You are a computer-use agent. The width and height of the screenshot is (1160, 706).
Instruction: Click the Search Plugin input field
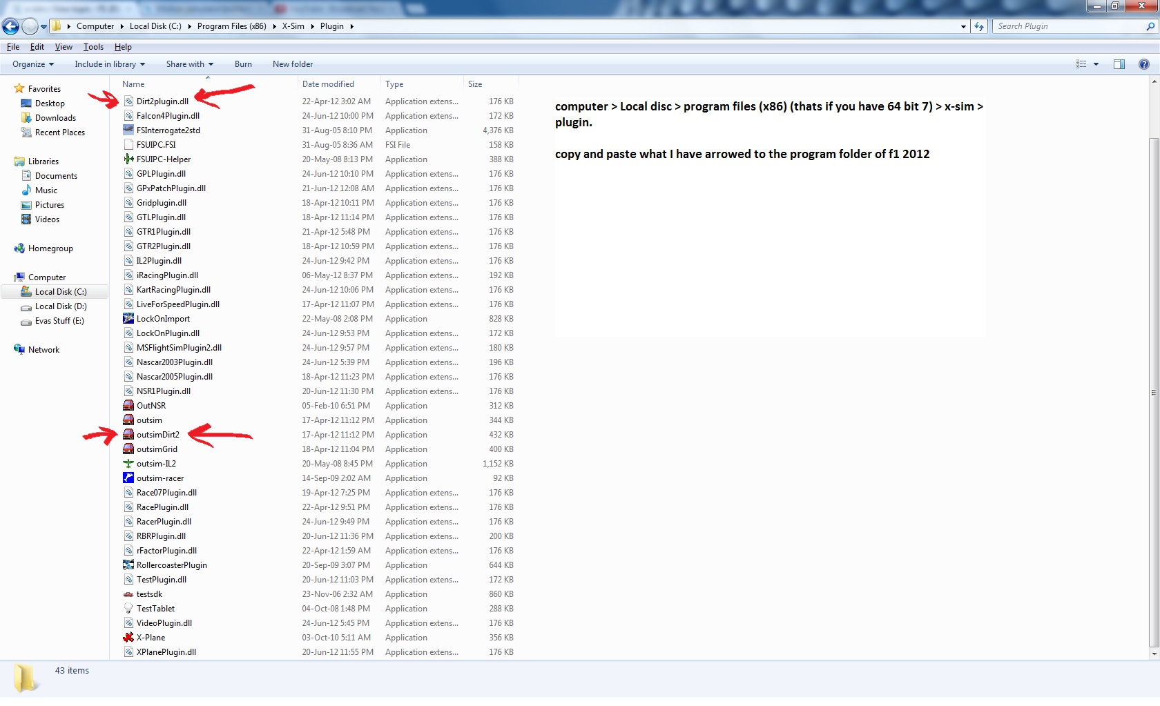tap(1068, 26)
